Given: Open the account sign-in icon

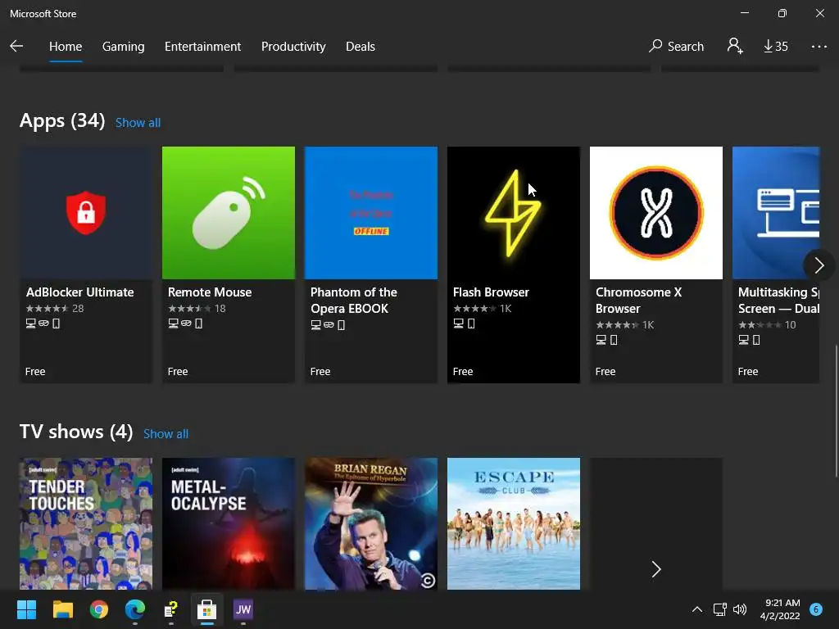Looking at the screenshot, I should coord(735,46).
